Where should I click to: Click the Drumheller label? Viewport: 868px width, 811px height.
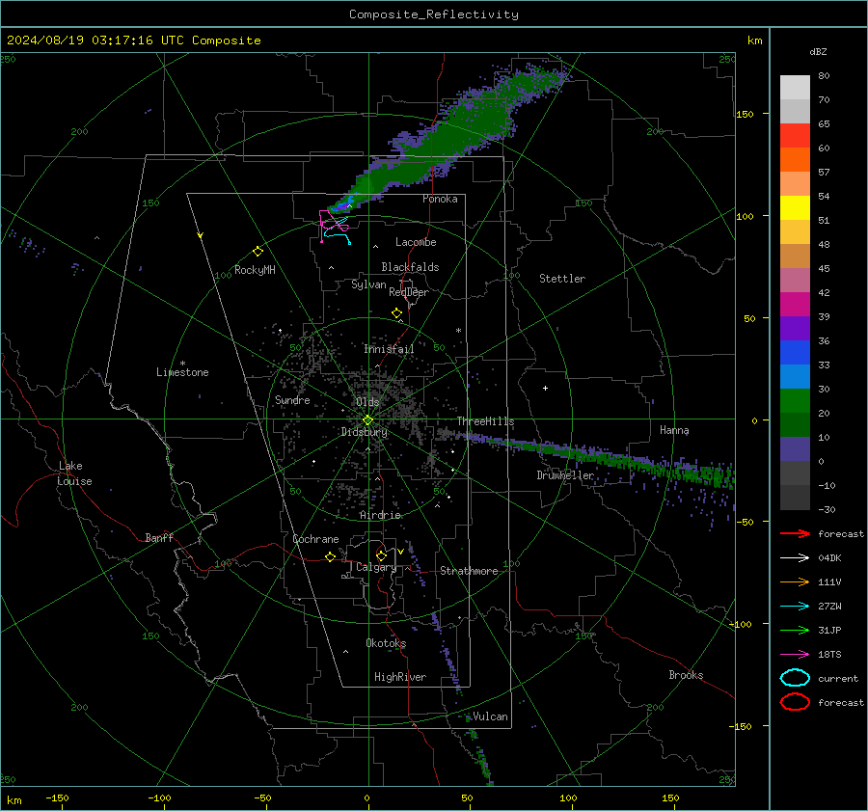tap(565, 475)
